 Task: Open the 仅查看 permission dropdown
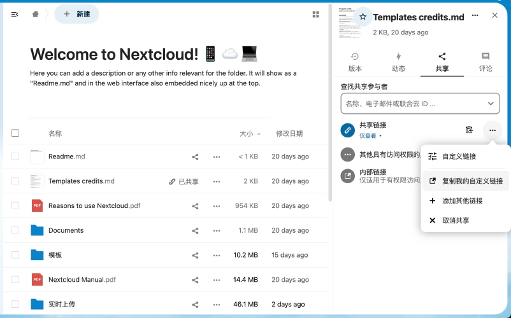coord(371,135)
